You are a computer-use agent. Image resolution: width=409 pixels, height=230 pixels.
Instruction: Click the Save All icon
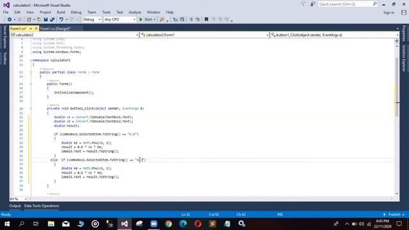(x=52, y=20)
